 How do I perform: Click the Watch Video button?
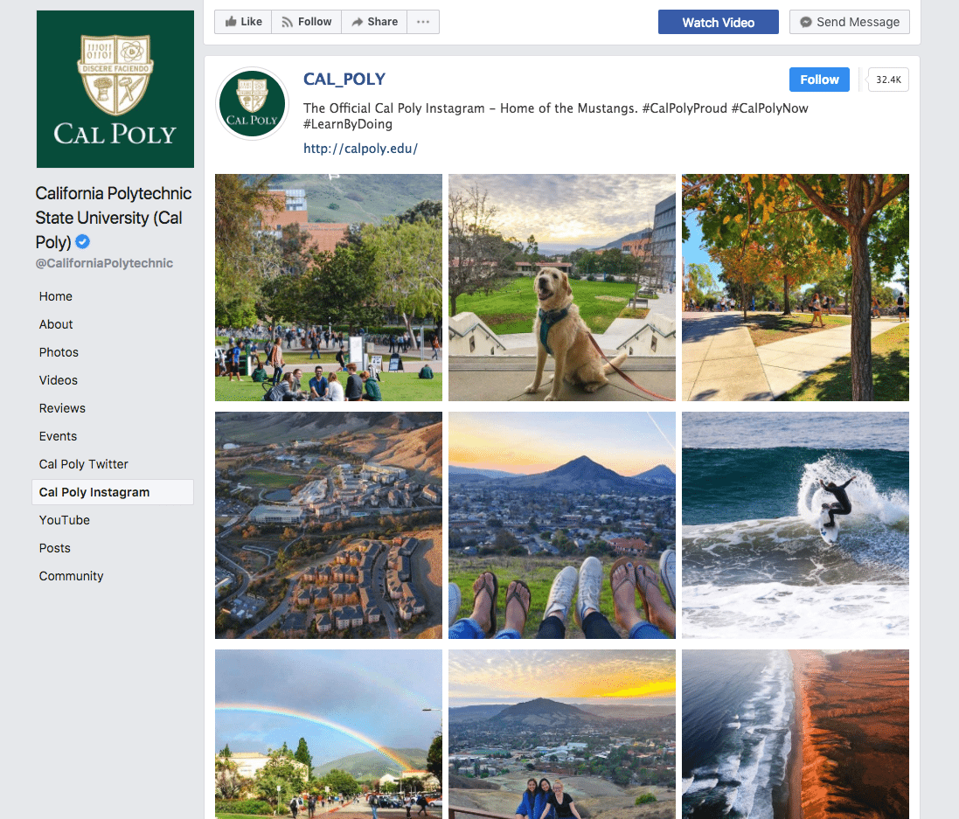718,22
